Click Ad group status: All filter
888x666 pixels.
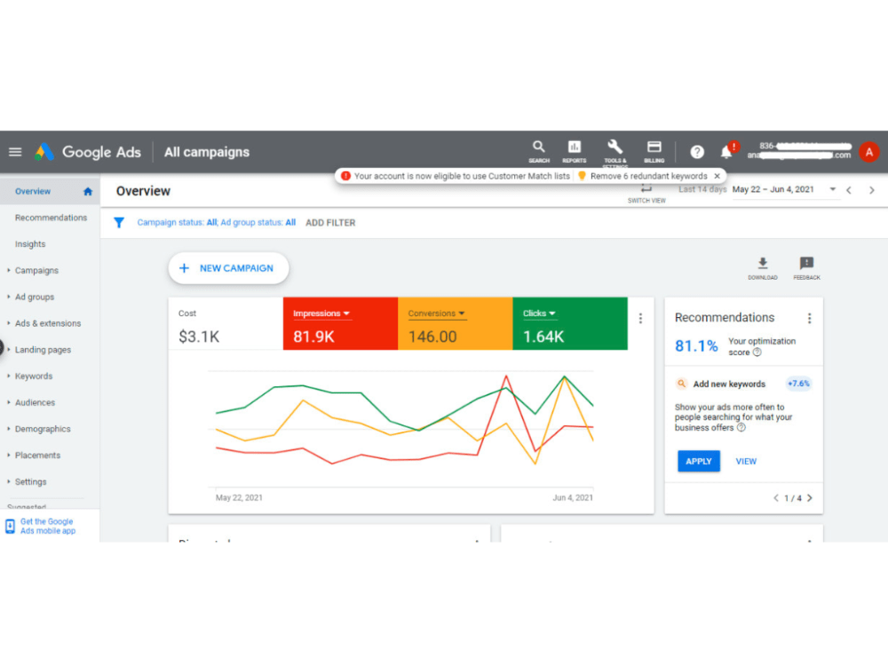(258, 223)
